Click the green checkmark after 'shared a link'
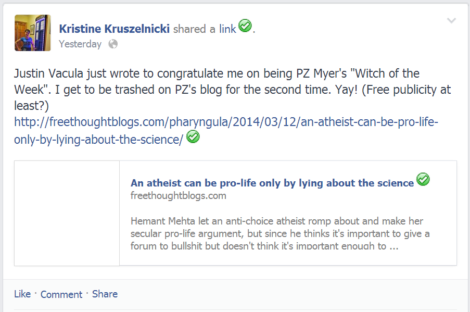The width and height of the screenshot is (470, 312). pos(245,25)
